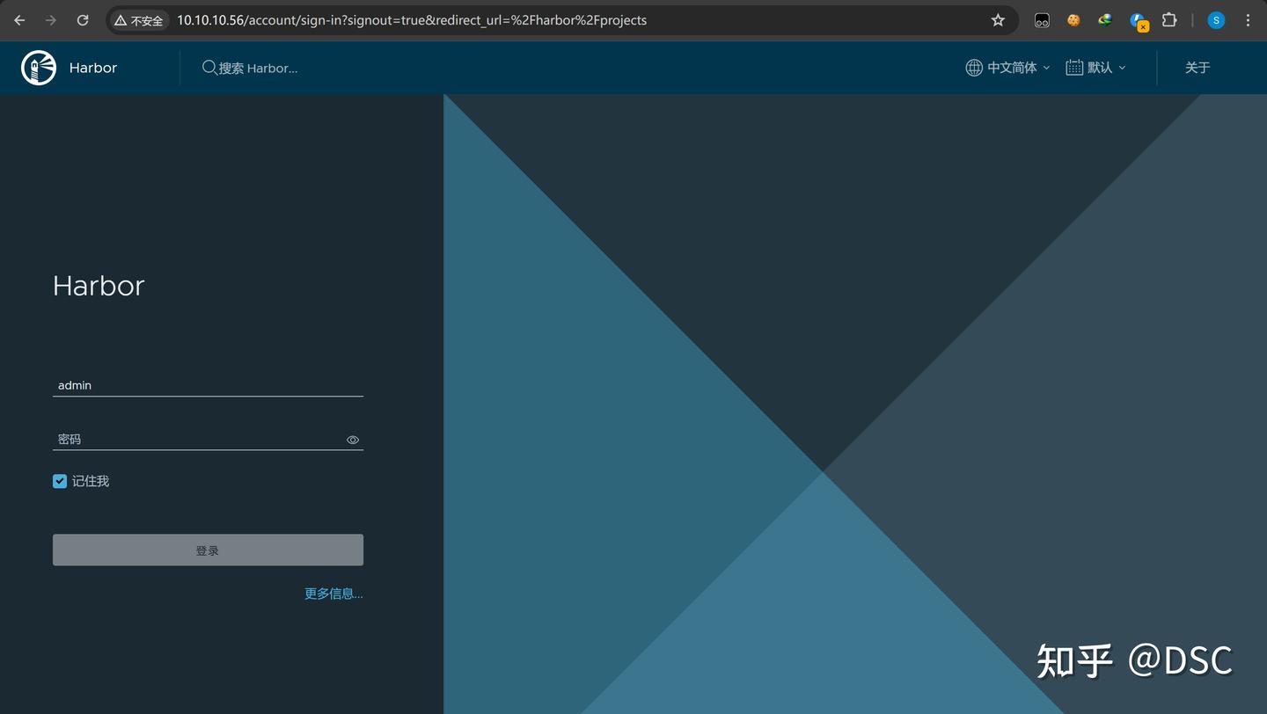Select the 关于 menu item

pos(1197,67)
